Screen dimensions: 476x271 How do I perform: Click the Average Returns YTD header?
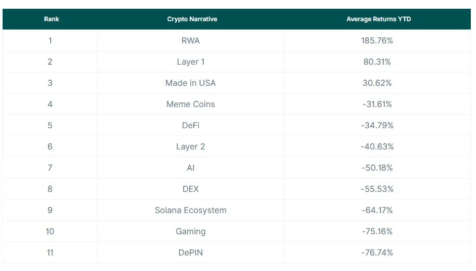[379, 19]
